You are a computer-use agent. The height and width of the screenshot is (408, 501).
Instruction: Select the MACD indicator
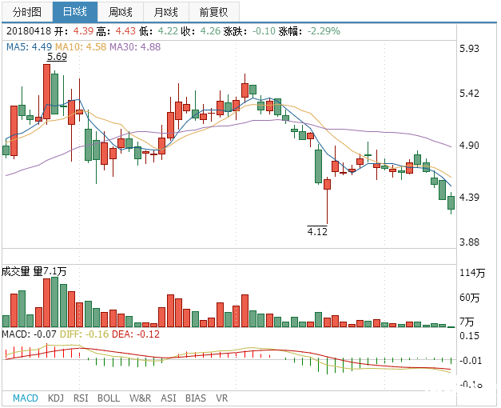coord(26,398)
